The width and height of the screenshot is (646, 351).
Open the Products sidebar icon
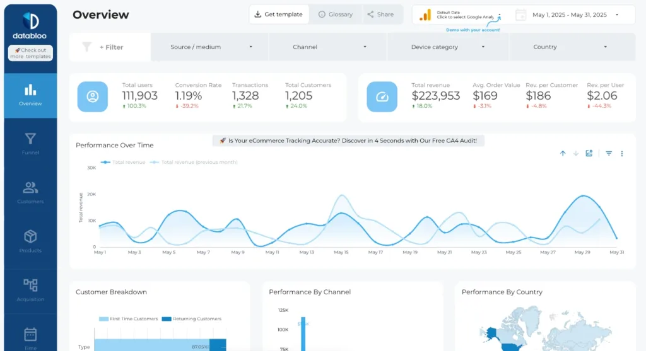(x=30, y=240)
